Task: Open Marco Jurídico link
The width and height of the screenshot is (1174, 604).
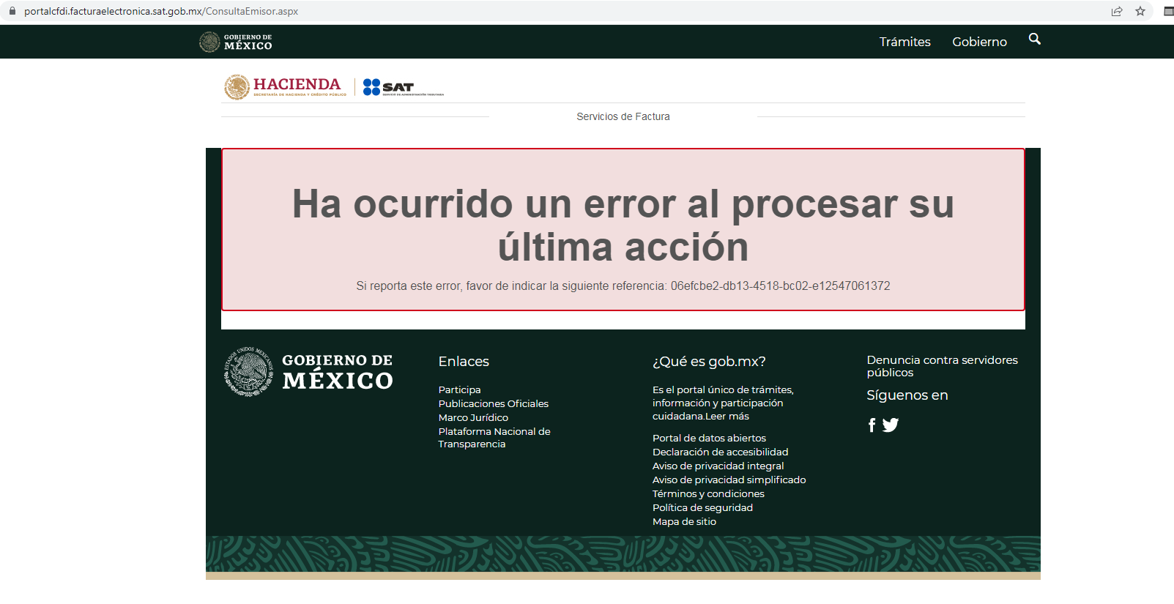Action: coord(473,417)
